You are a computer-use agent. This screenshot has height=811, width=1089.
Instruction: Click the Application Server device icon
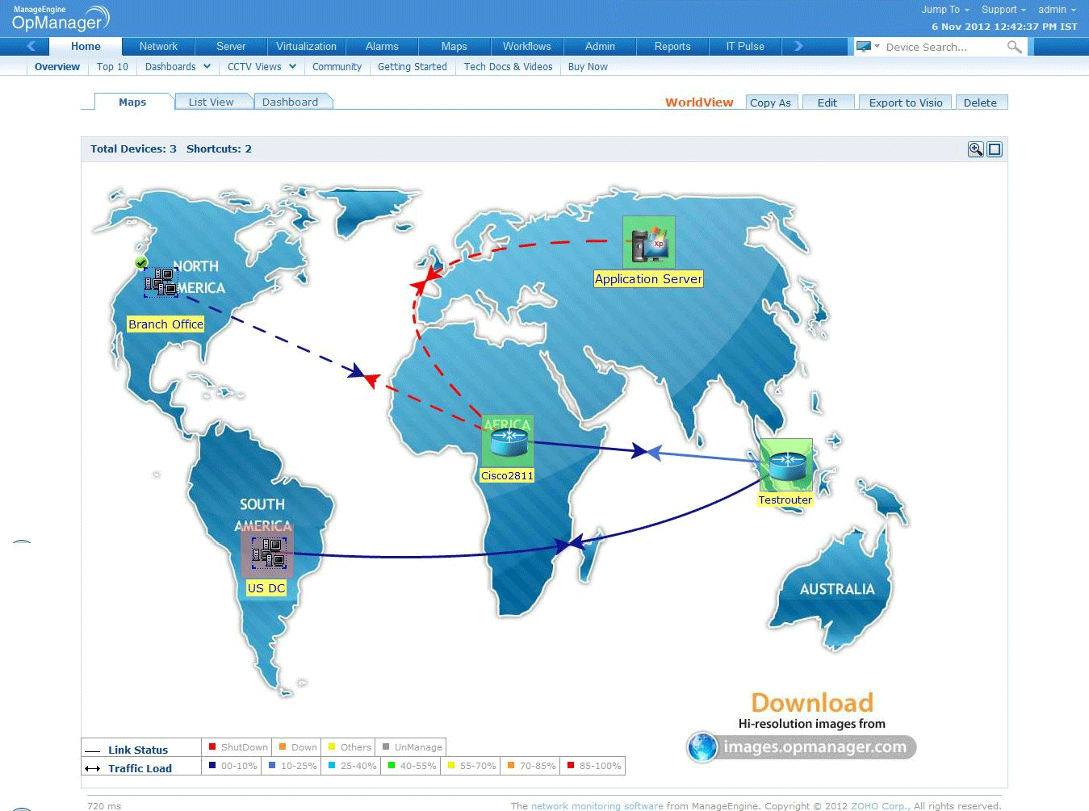648,242
